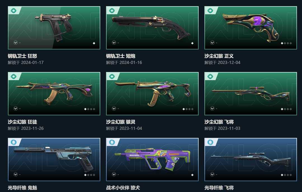Open the 钢轨卫士 短炮 shotgun skin image
This screenshot has height=192, width=302.
152,28
